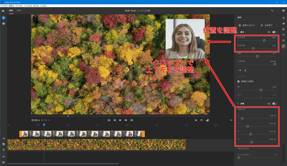Collapse the 詳細 section chevron

click(x=238, y=103)
